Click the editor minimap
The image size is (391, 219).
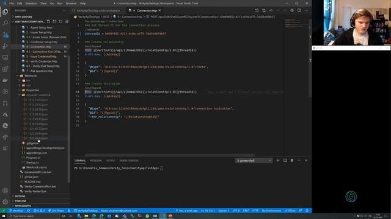coord(296,24)
